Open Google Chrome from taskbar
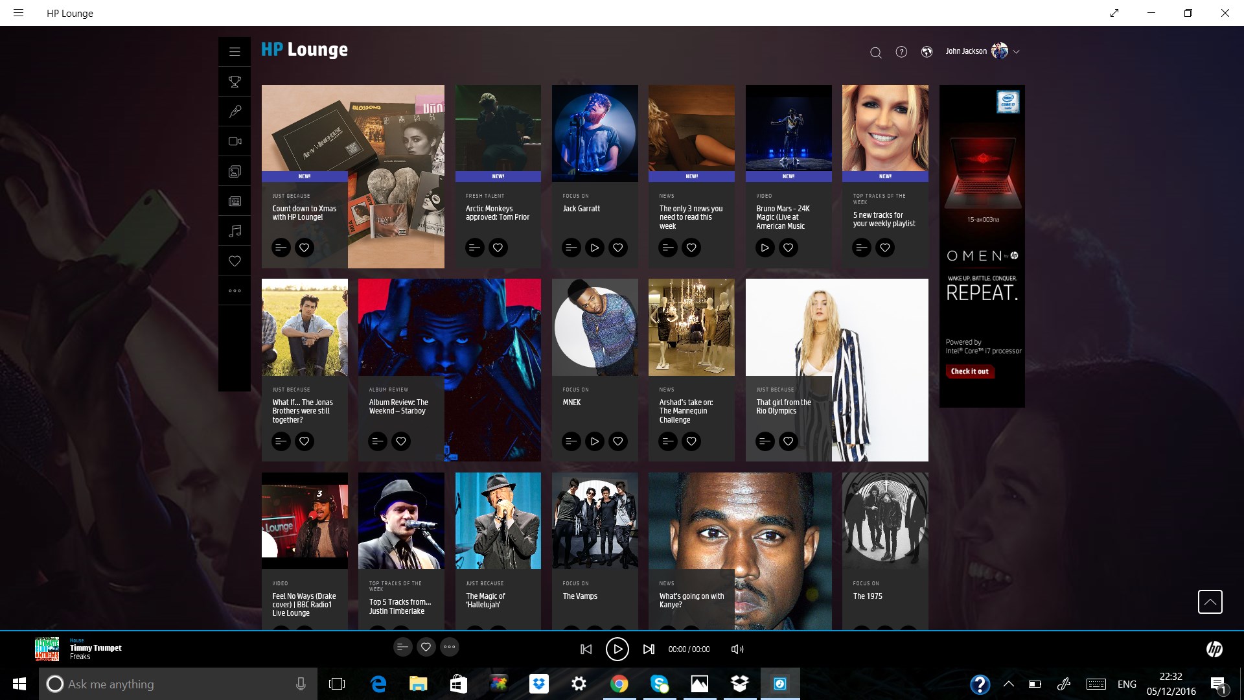The height and width of the screenshot is (700, 1244). [x=619, y=684]
